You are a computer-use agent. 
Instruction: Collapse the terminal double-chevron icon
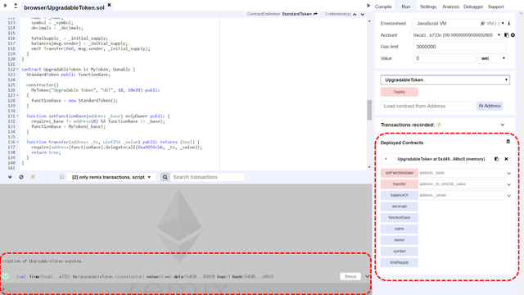click(x=10, y=177)
